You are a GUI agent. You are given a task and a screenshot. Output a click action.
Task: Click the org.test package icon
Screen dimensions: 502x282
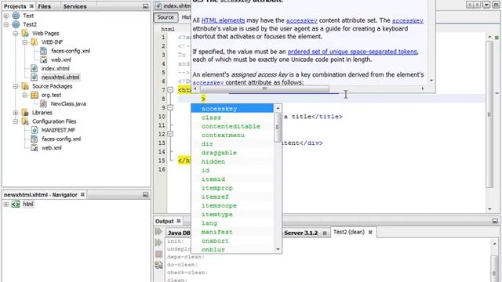pos(35,95)
